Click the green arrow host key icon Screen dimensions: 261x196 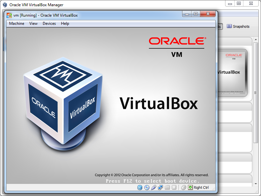click(x=190, y=188)
